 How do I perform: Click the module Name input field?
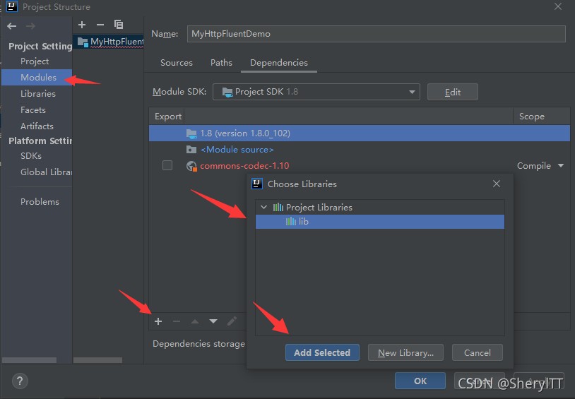(x=377, y=34)
